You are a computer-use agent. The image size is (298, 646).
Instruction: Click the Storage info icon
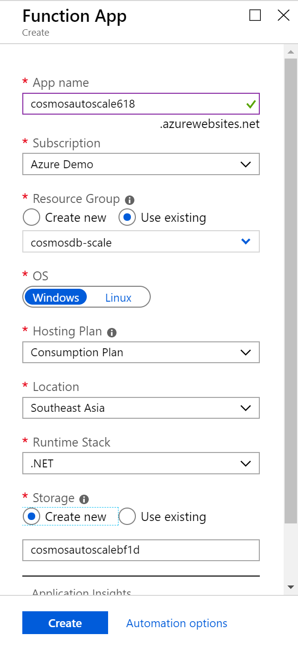click(x=84, y=499)
